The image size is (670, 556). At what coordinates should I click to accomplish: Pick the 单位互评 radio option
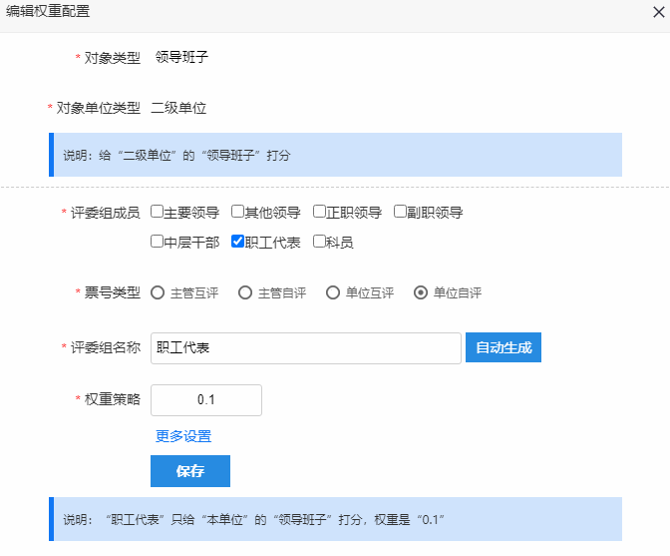(x=333, y=292)
